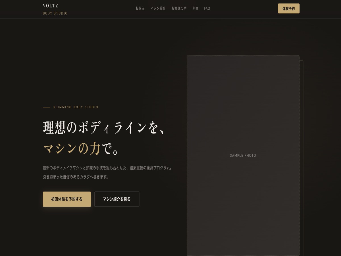This screenshot has width=341, height=256.
Task: Select 料金 in the header menu
Action: [196, 9]
